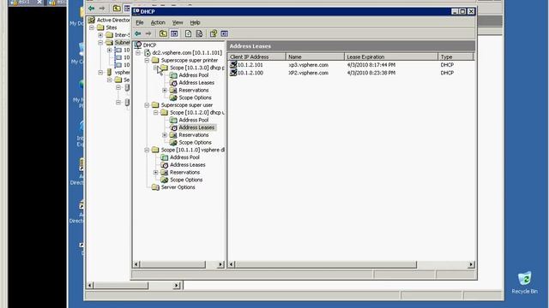Click the Up folder icon in Active Directory window
Viewport: 549px width, 308px height.
point(117,8)
